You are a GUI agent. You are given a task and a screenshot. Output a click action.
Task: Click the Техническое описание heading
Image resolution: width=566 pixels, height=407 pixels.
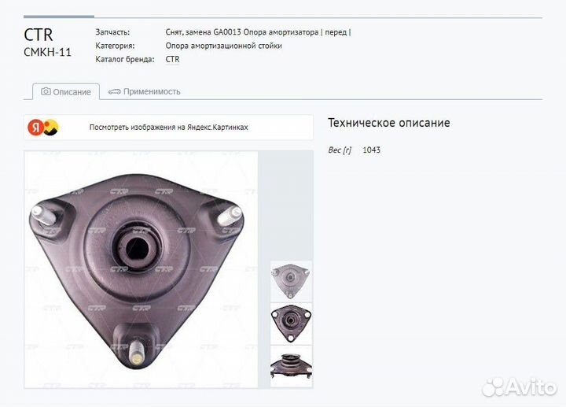point(388,124)
